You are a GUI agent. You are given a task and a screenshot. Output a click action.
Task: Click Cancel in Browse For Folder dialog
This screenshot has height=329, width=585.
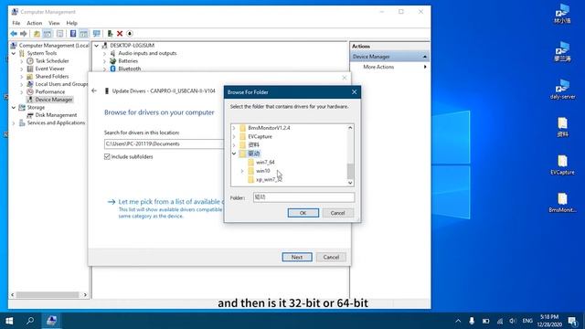pyautogui.click(x=337, y=213)
